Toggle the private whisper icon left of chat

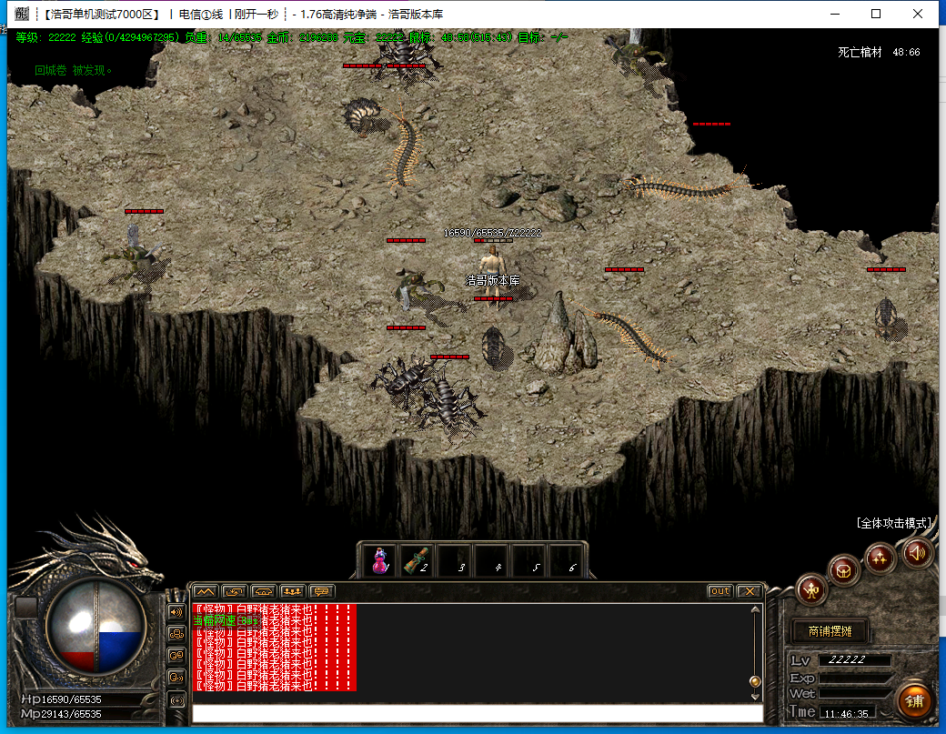(x=176, y=656)
